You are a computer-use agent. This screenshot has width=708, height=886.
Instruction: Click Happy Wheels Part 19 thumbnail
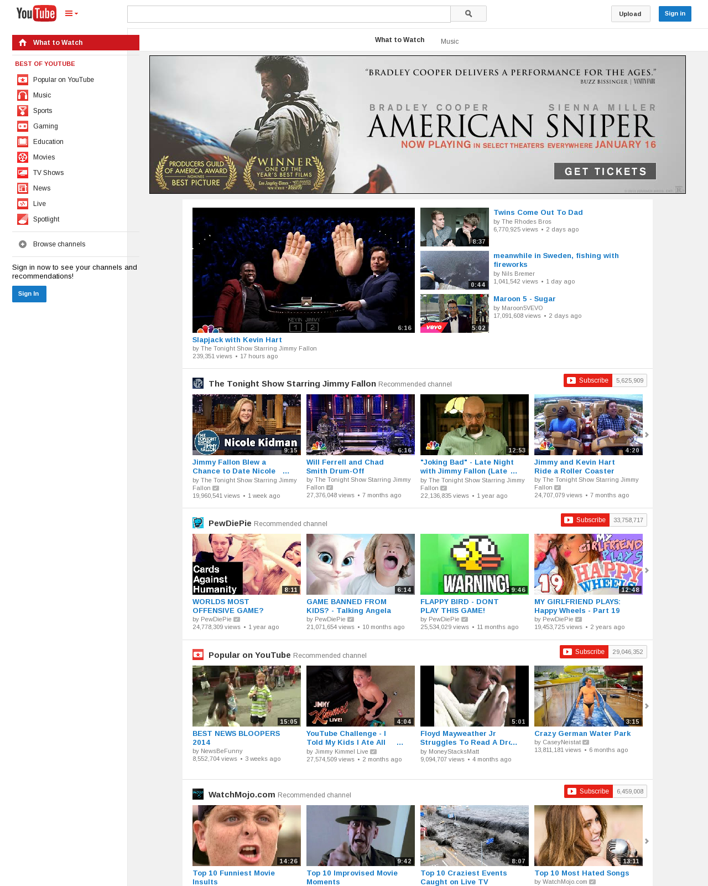click(x=589, y=564)
